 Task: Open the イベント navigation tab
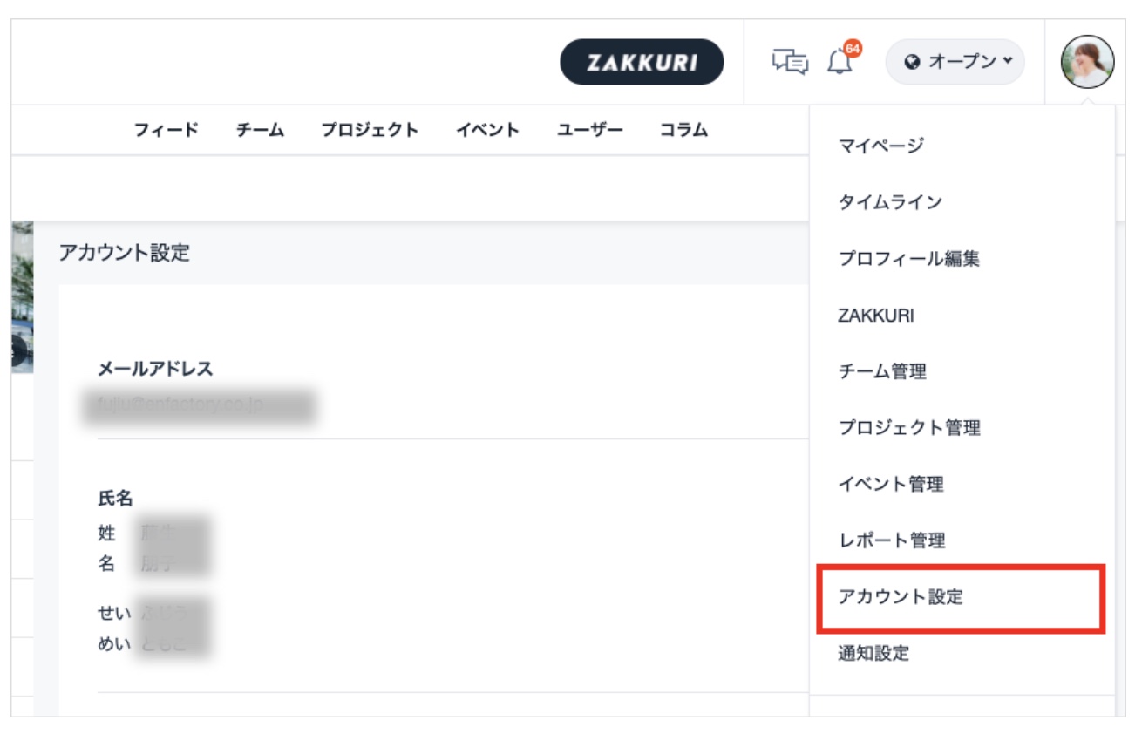pos(487,131)
